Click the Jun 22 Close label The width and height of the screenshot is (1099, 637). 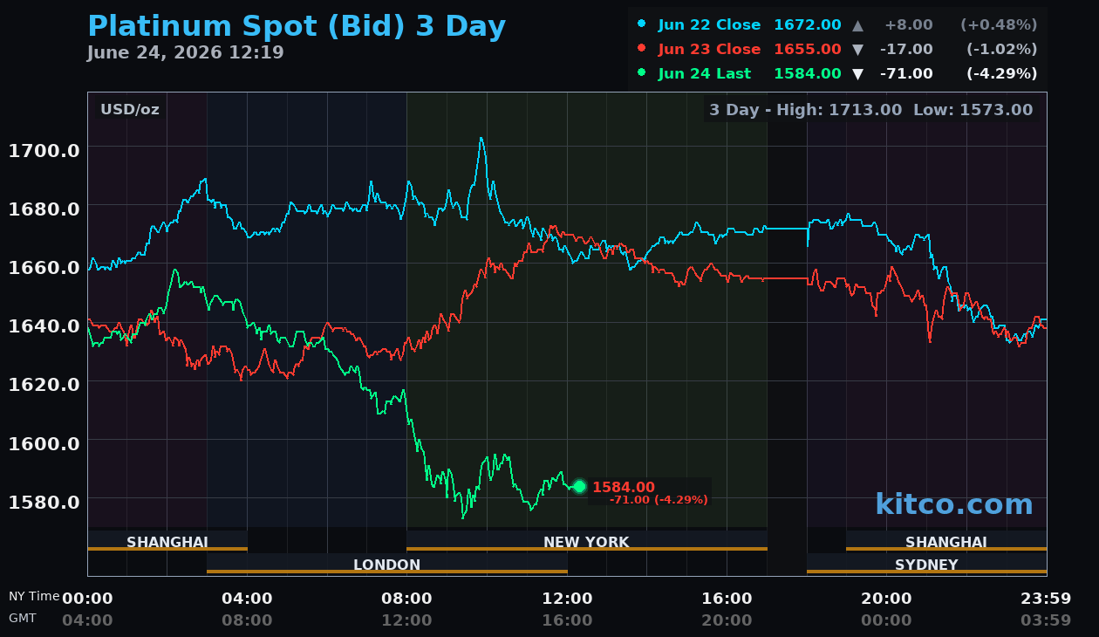[x=709, y=24]
